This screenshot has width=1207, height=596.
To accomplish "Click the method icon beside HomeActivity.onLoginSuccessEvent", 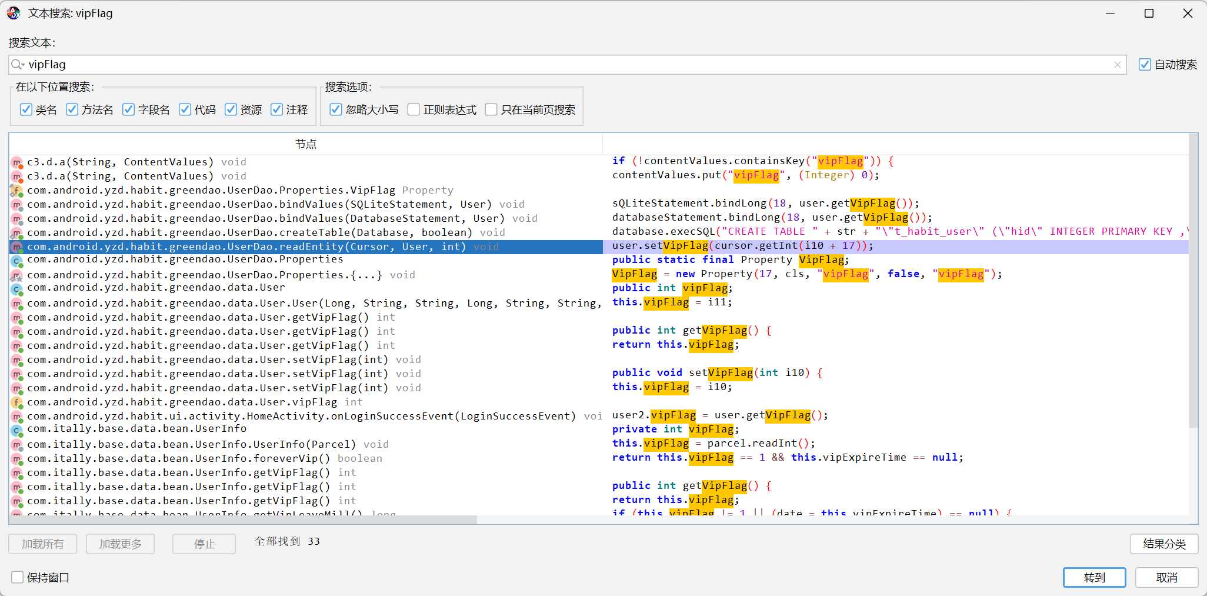I will click(16, 417).
